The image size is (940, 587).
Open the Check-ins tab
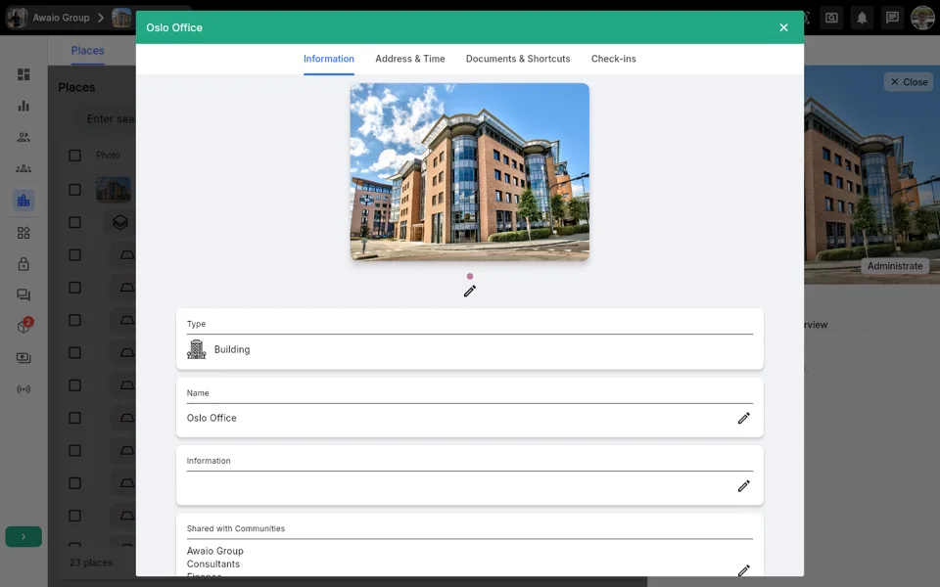[613, 59]
